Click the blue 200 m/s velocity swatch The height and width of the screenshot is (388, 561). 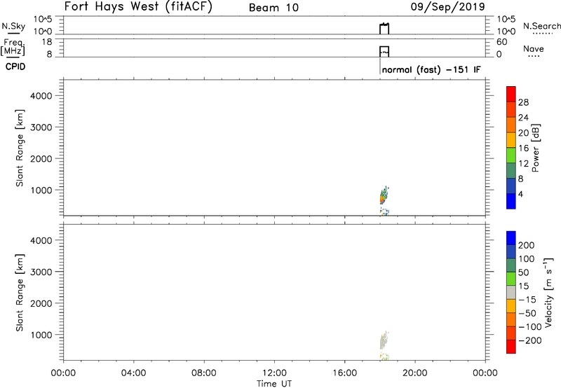(511, 238)
